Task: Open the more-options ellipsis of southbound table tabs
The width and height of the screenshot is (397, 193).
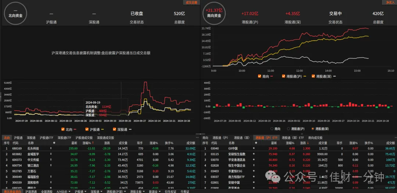Action: 396,138
